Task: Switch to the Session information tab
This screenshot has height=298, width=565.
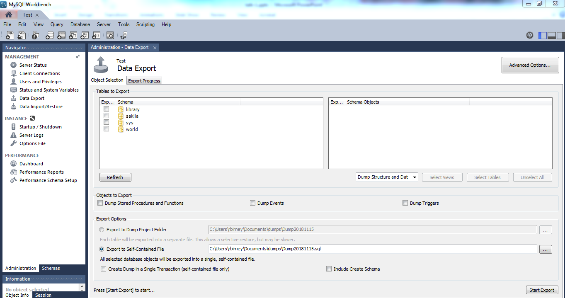Action: pos(43,295)
